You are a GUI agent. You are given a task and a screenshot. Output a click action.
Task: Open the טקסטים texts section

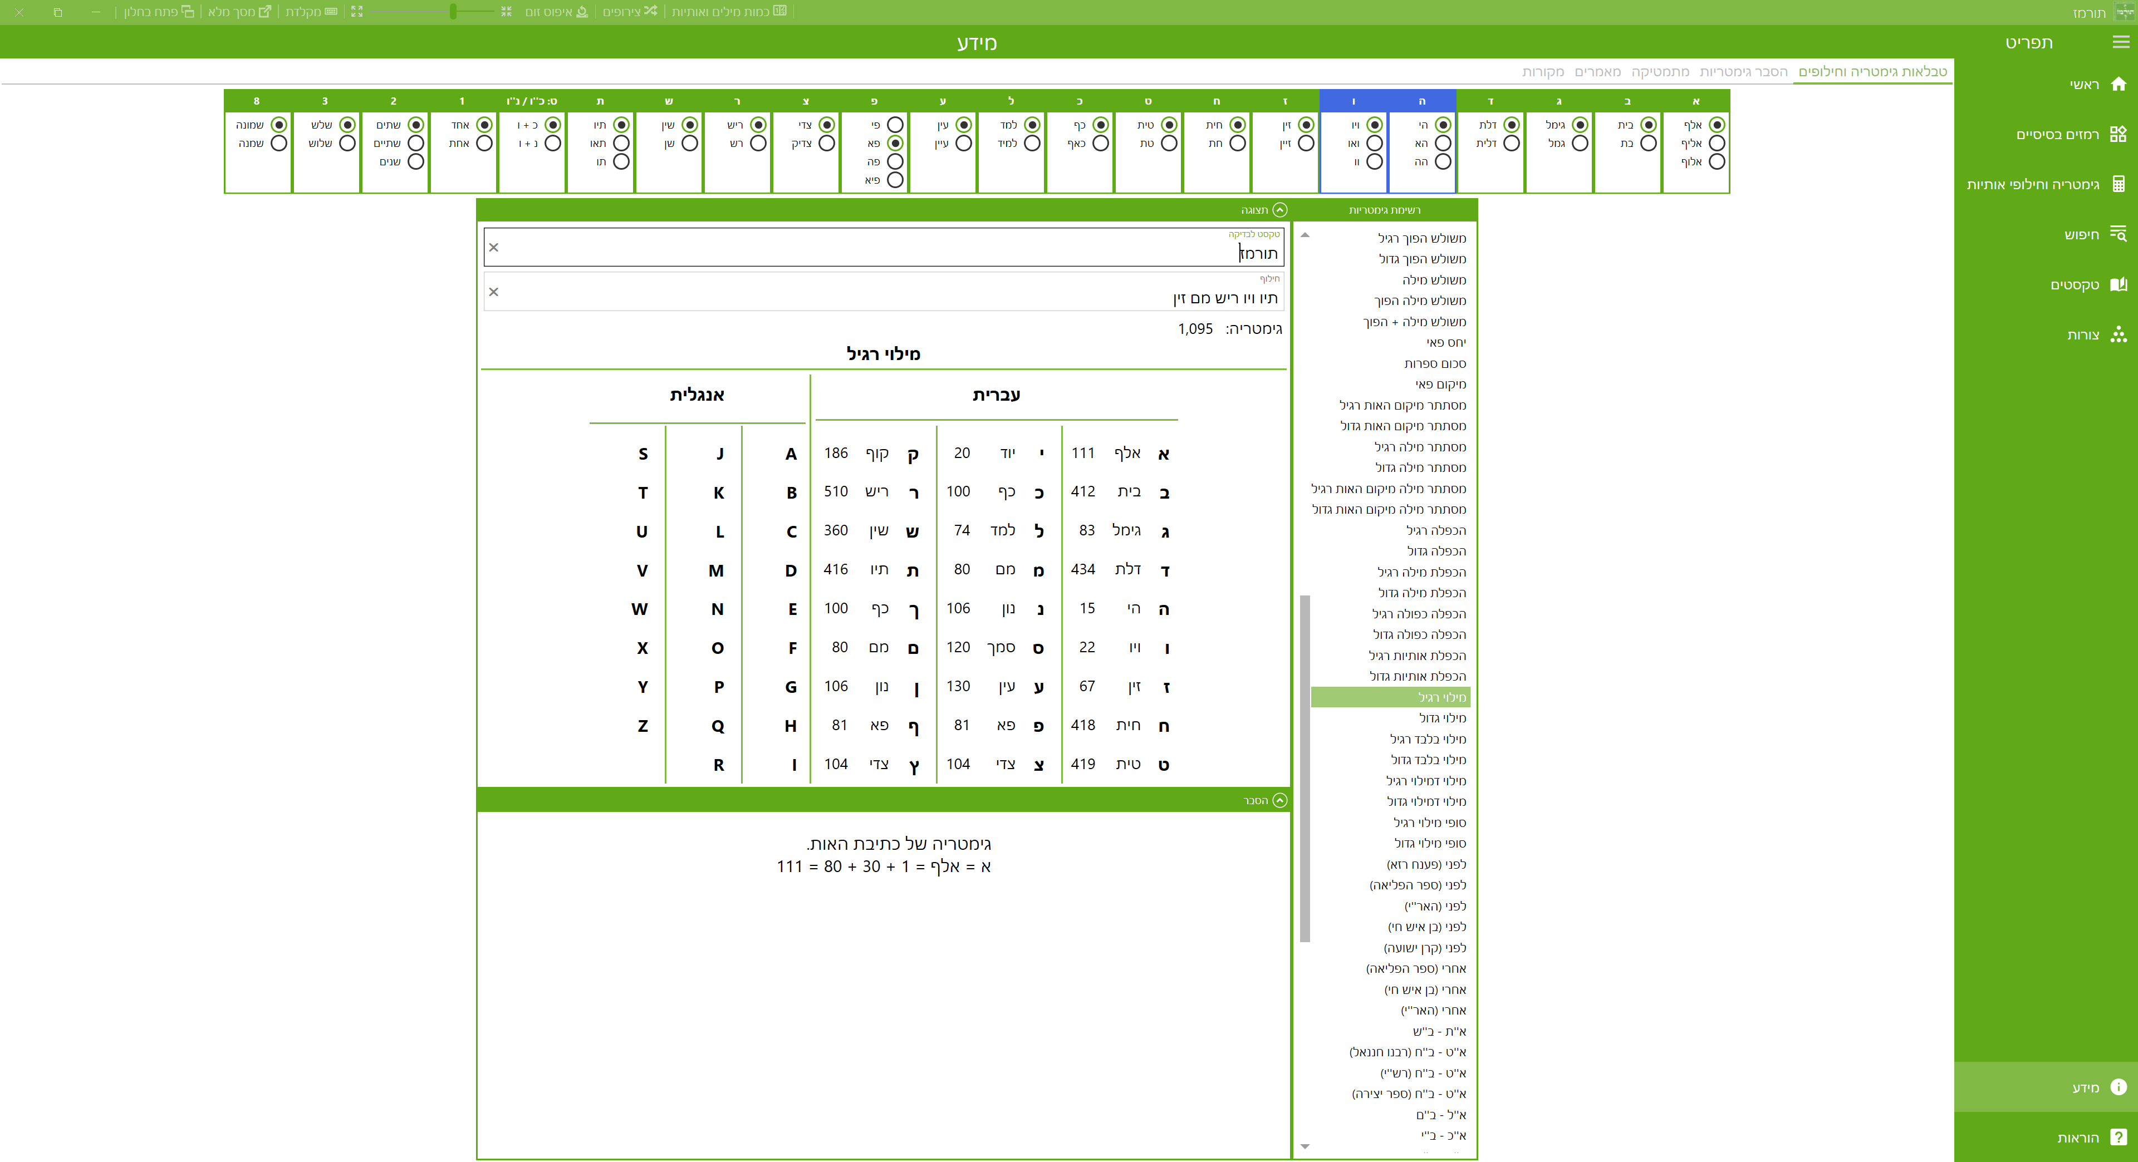[x=2074, y=284]
